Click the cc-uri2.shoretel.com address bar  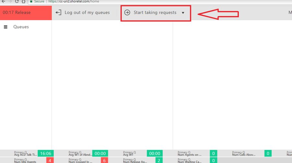[x=74, y=1]
